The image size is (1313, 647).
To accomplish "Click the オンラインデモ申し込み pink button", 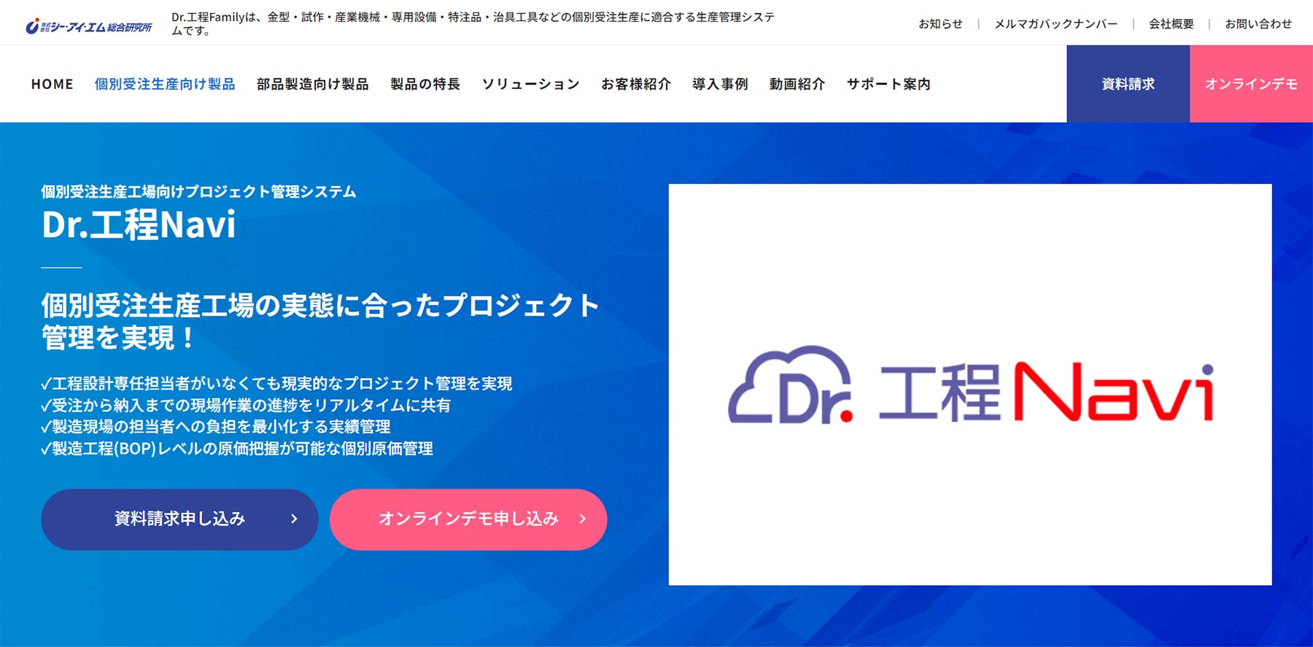I will (x=468, y=519).
